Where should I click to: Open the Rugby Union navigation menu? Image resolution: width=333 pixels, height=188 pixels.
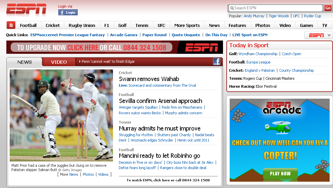[x=82, y=25]
